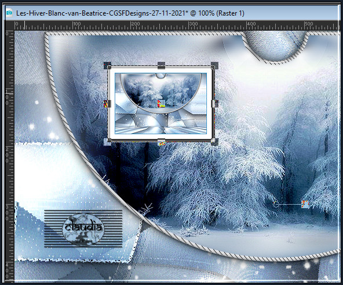The width and height of the screenshot is (343, 285).
Task: Click the 300 mark on the horizontal ruler
Action: pyautogui.click(x=193, y=24)
